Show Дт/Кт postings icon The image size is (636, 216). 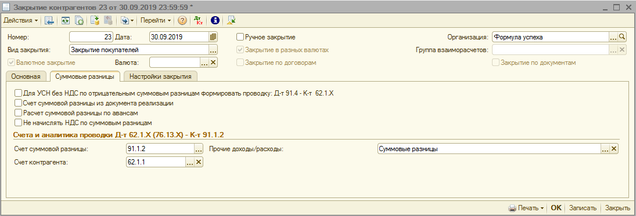pyautogui.click(x=198, y=20)
